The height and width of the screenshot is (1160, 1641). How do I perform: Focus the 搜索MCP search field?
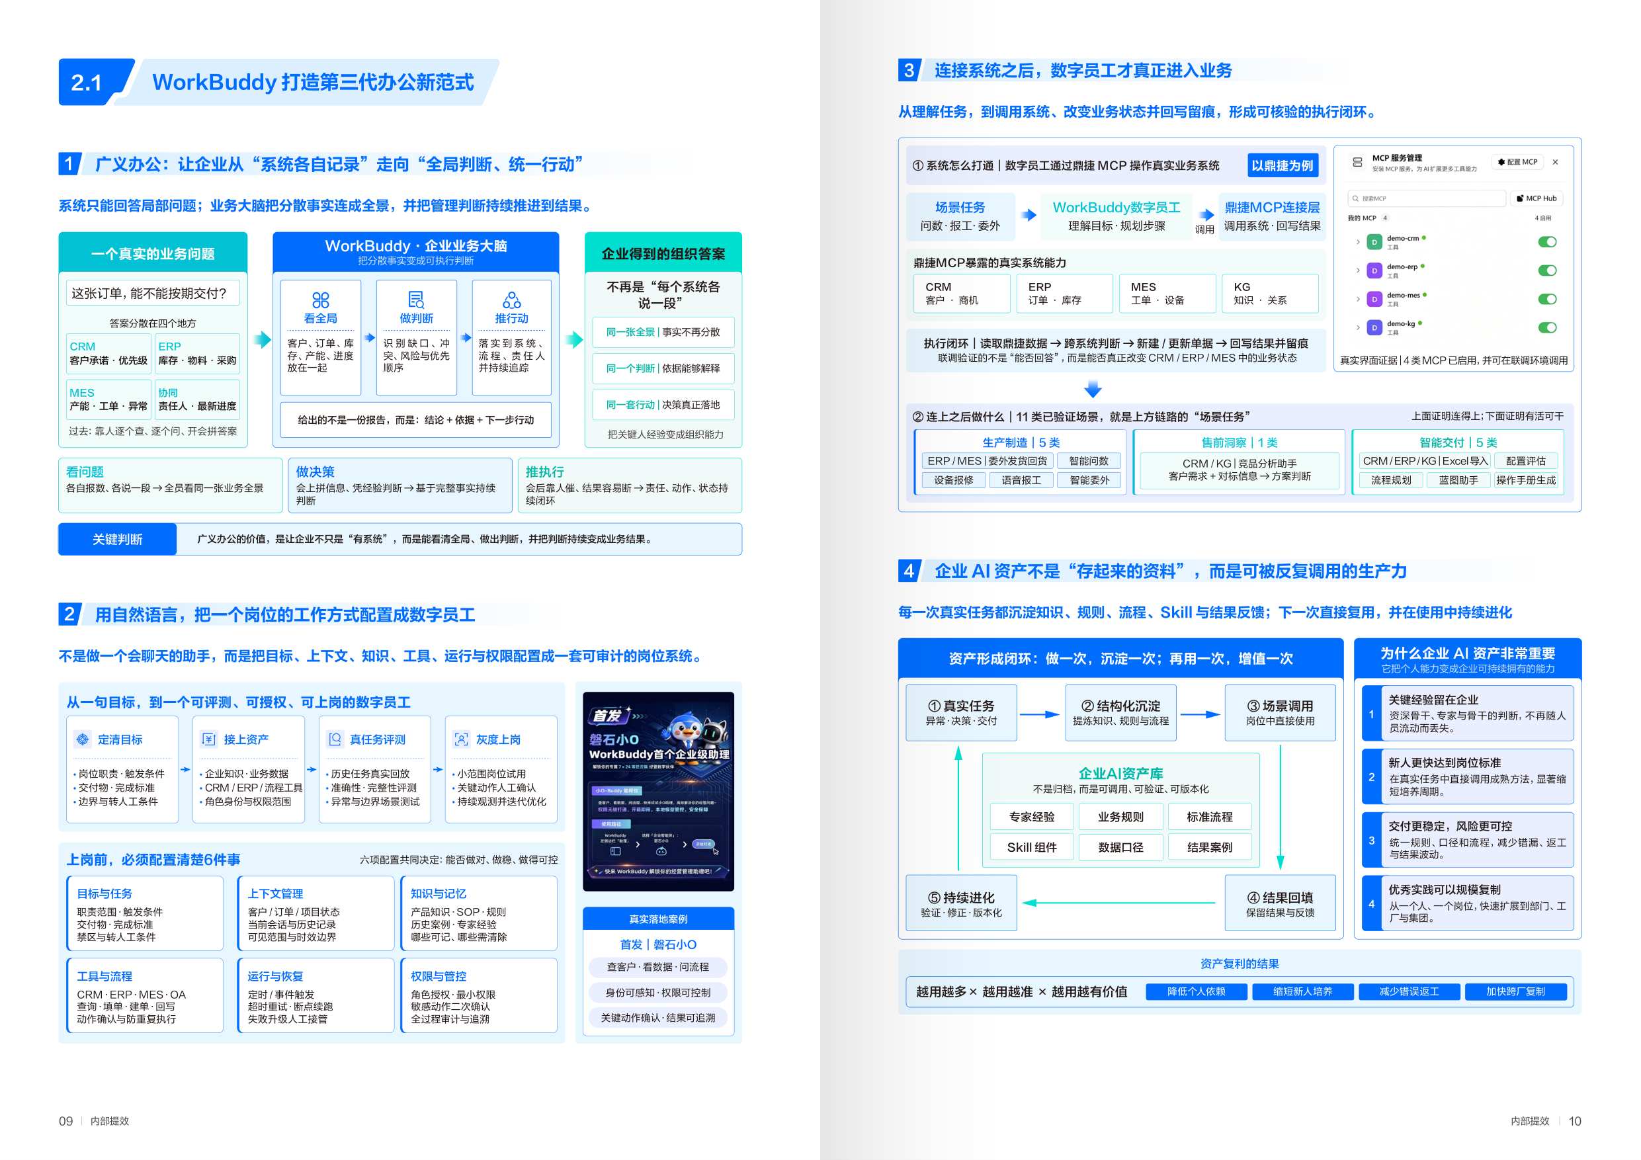pos(1427,198)
